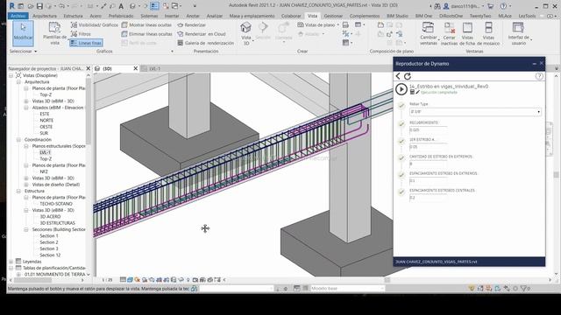Toggle Líneas finas mode
561x315 pixels.
pos(86,43)
